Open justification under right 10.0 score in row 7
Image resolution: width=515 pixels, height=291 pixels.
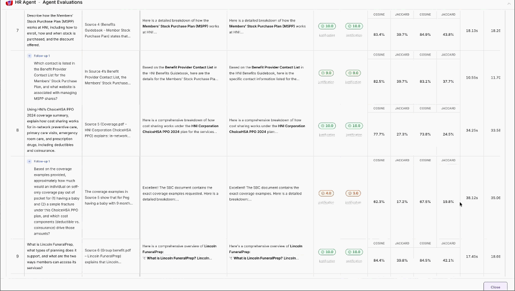(x=354, y=35)
